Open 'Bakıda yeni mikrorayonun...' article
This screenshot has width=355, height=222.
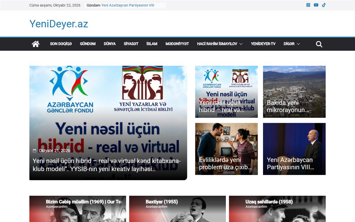point(288,106)
